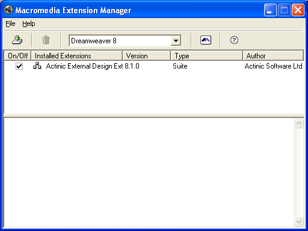Sort by Installed Extensions column header
This screenshot has height=231, width=308.
coord(77,55)
